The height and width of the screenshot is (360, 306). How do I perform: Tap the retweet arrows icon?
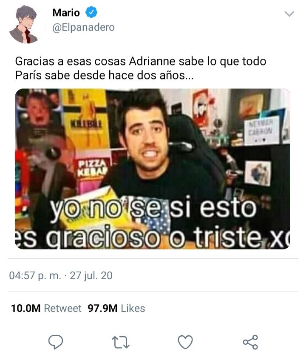pos(121,342)
